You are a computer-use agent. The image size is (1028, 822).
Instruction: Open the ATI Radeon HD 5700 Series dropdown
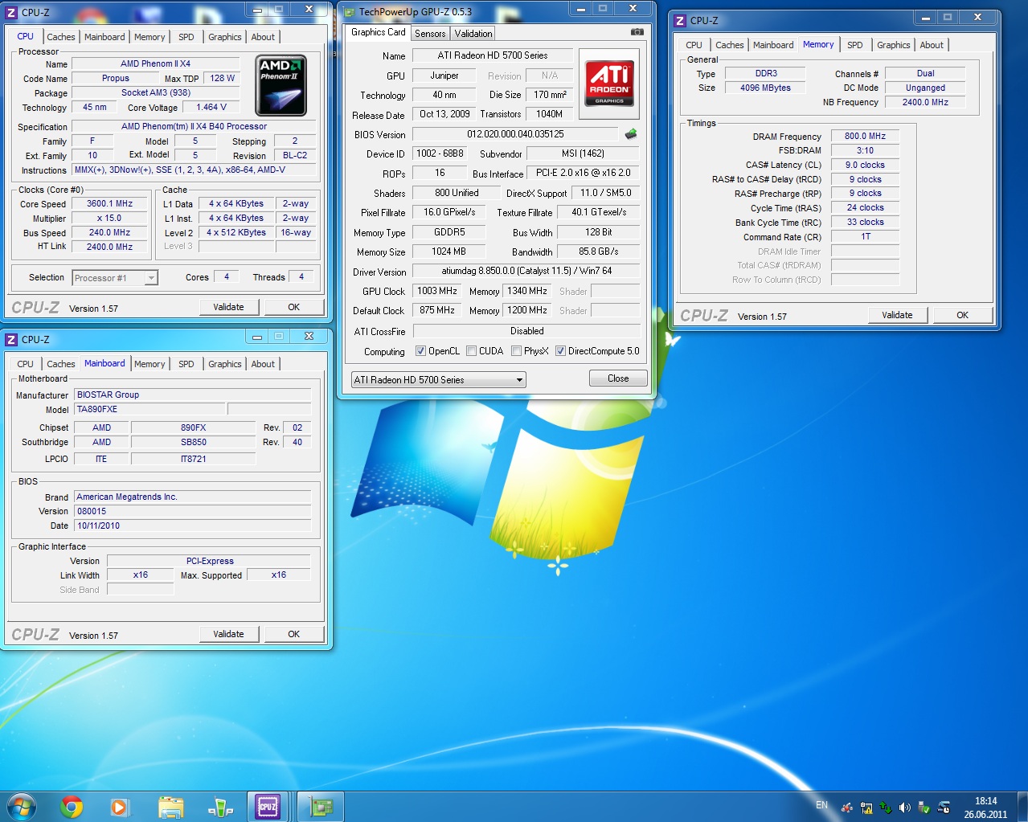[x=439, y=380]
